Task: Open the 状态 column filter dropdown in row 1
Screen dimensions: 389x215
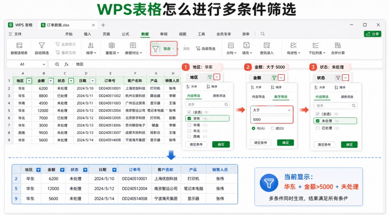Action: pyautogui.click(x=71, y=81)
